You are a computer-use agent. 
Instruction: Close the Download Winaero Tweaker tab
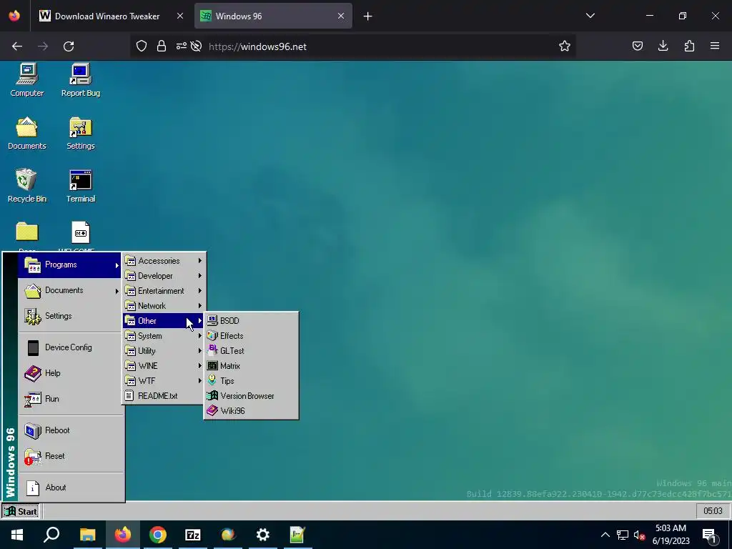pyautogui.click(x=179, y=16)
